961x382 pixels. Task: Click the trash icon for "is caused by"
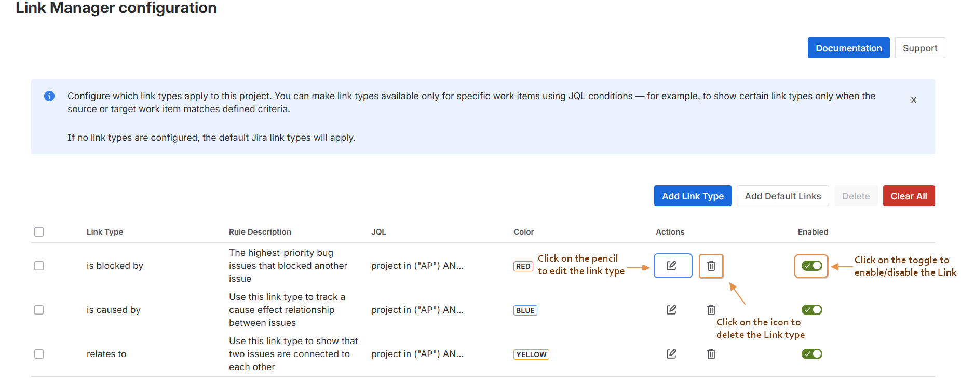point(711,309)
